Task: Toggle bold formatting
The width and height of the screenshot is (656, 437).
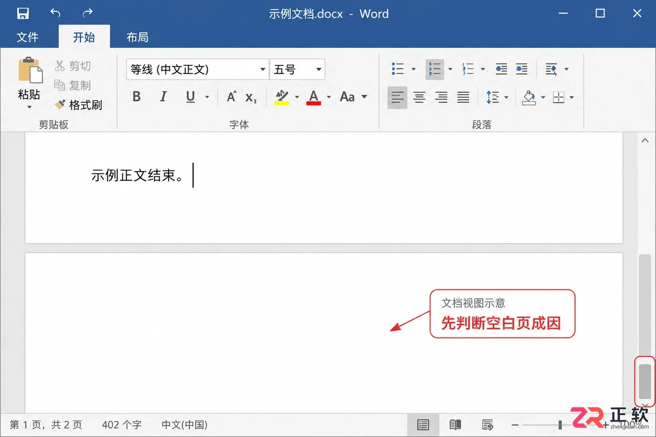Action: click(x=137, y=97)
